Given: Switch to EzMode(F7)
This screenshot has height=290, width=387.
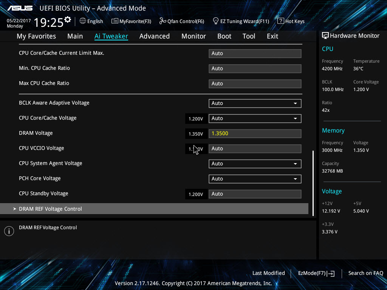Looking at the screenshot, I should tap(316, 273).
